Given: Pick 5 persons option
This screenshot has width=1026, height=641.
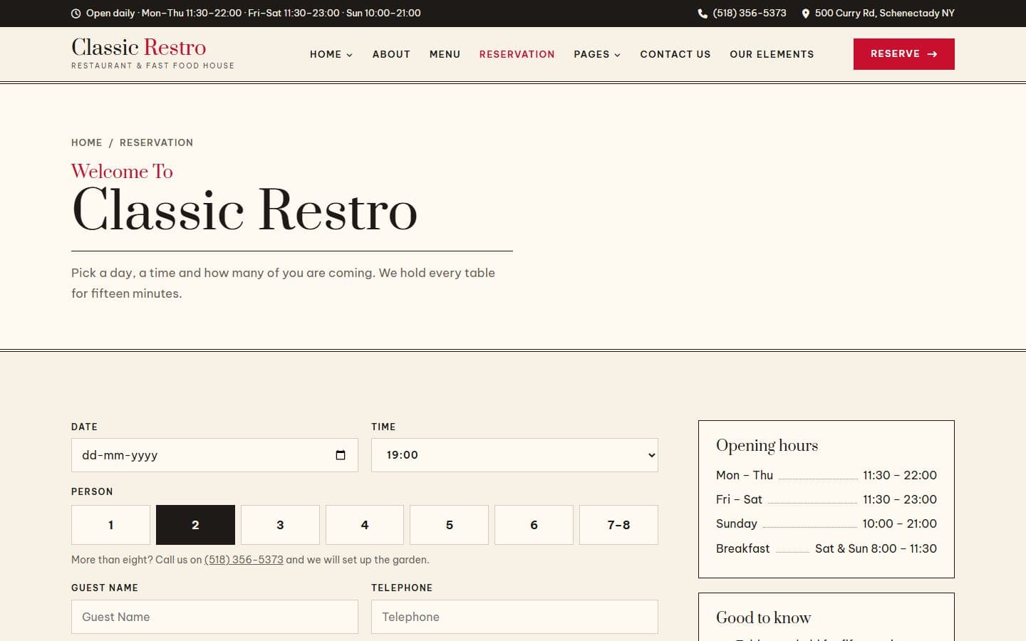Looking at the screenshot, I should pyautogui.click(x=449, y=525).
